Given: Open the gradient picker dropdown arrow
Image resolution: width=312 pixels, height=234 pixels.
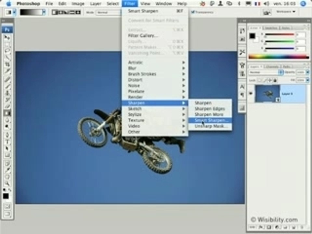Looking at the screenshot, I should tap(44, 12).
